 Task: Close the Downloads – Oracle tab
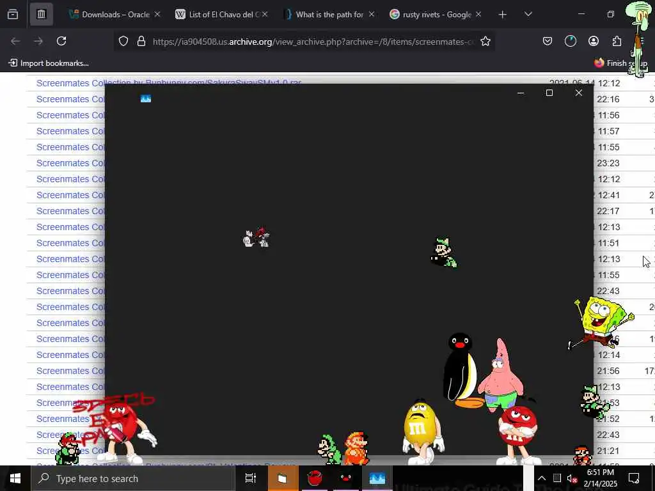tap(157, 15)
